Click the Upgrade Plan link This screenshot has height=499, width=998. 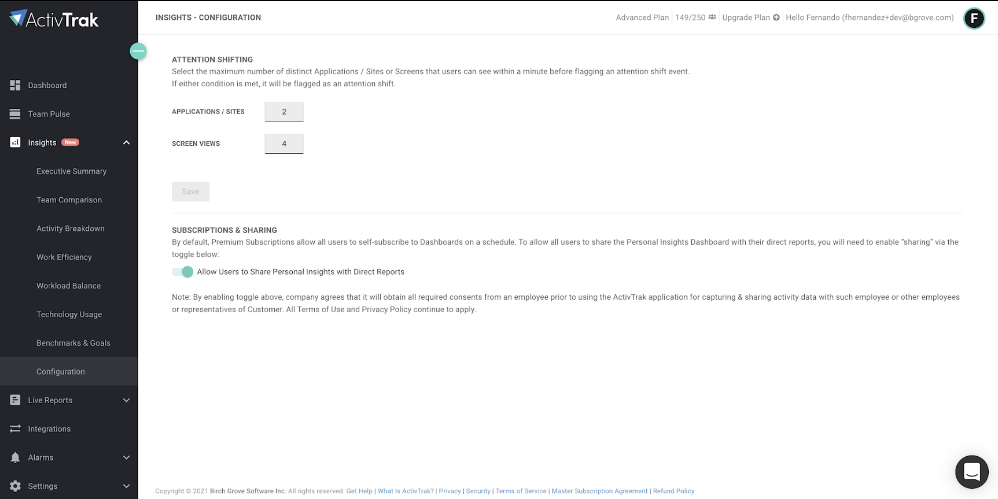point(746,18)
